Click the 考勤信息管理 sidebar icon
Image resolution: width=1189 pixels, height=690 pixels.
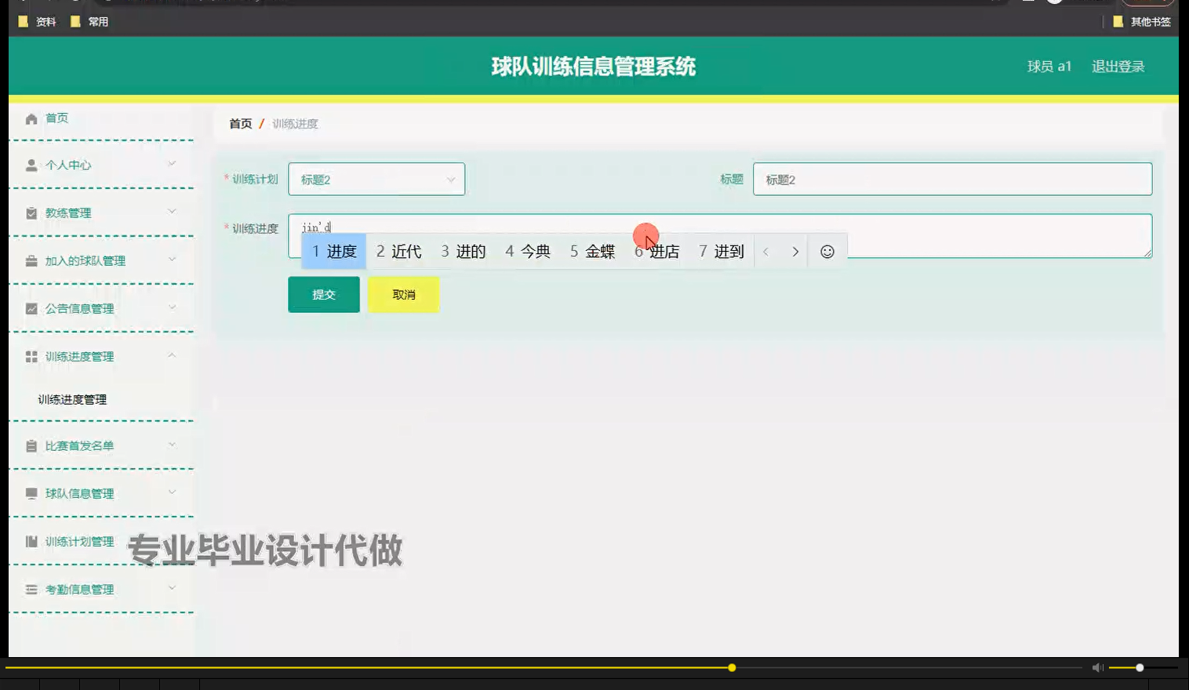pyautogui.click(x=31, y=588)
